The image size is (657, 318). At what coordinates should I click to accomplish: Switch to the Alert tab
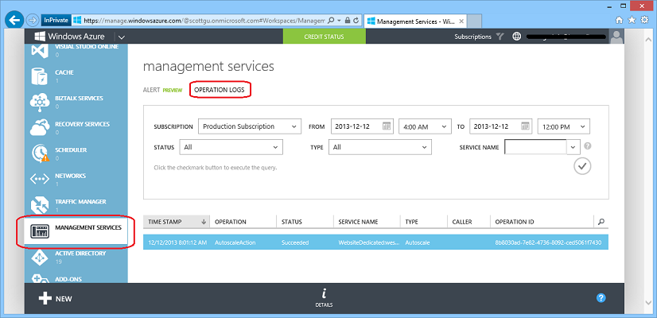pos(151,90)
